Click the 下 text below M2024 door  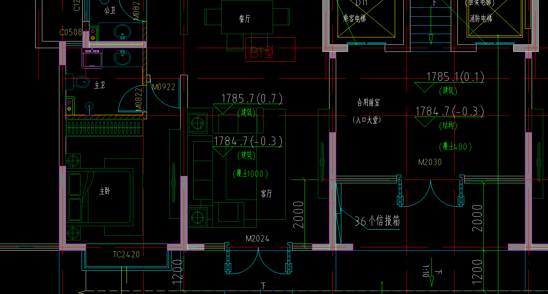coord(263,286)
